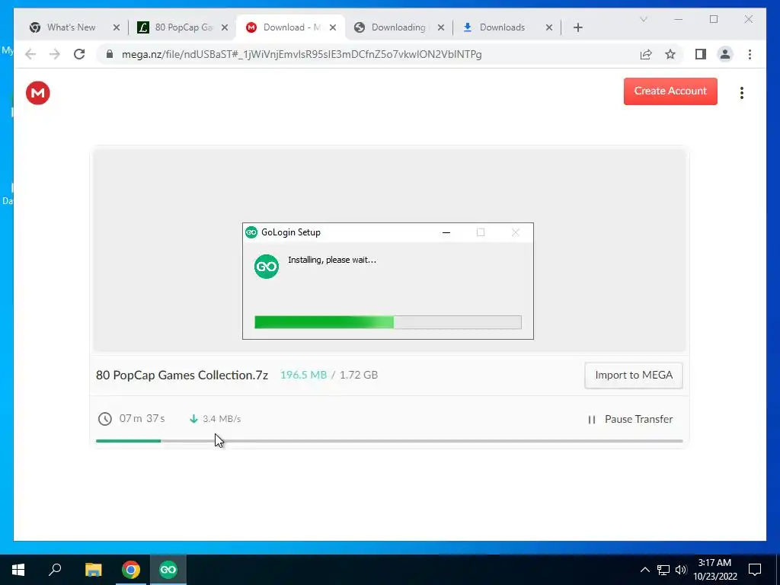
Task: Open taskbar search
Action: pyautogui.click(x=55, y=570)
